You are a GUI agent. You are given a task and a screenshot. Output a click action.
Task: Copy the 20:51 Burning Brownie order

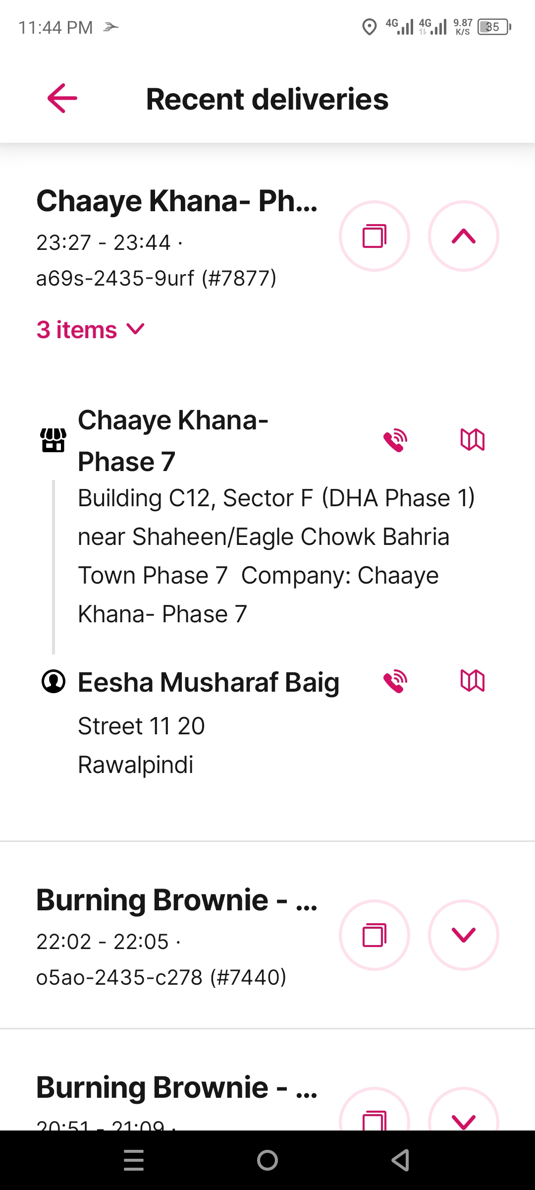click(374, 1111)
